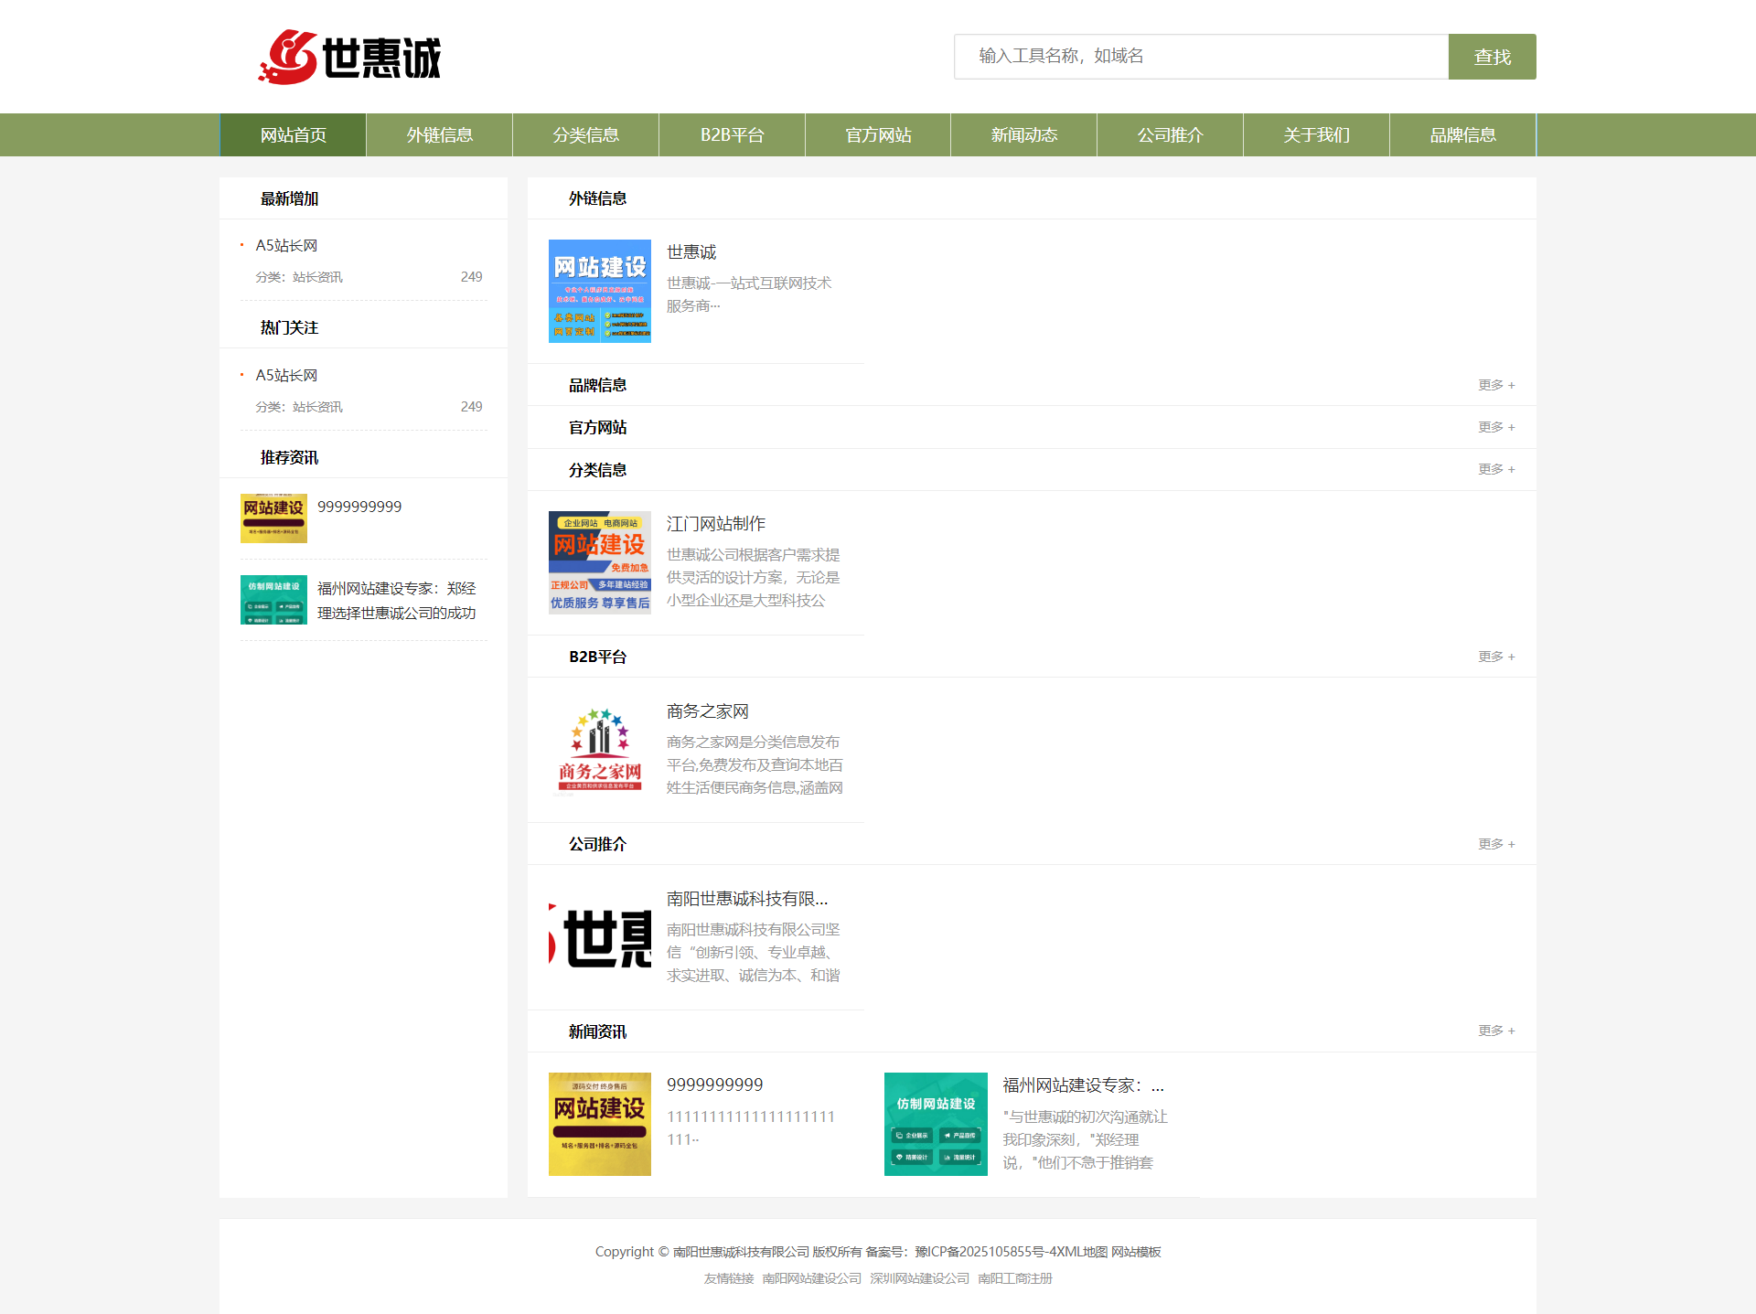1756x1314 pixels.
Task: Expand 更多+ next to 新闻资讯
Action: click(1494, 1030)
